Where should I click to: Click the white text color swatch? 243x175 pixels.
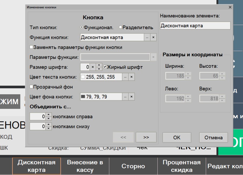[83, 77]
